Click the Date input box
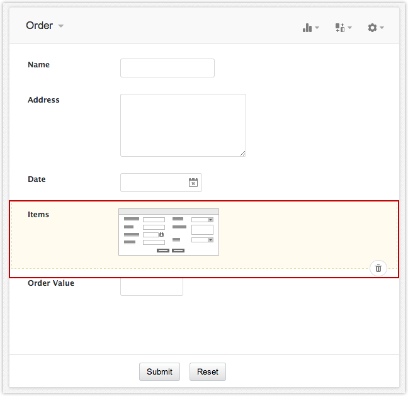This screenshot has width=408, height=396. coord(154,183)
